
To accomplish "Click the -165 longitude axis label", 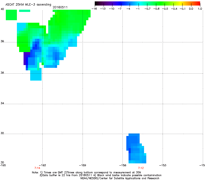I will pyautogui.click(x=3, y=165).
